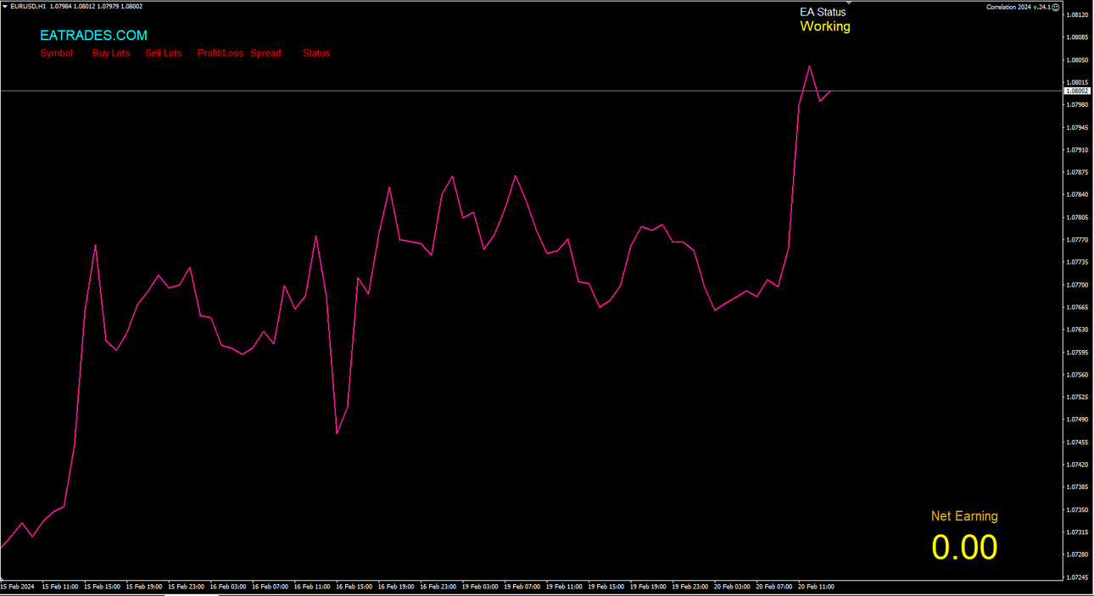Click the chart shift triangle marker at top

pos(849,4)
